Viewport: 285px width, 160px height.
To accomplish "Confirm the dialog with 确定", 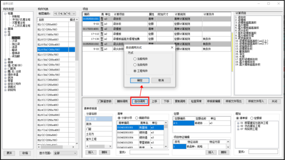I will pyautogui.click(x=139, y=80).
